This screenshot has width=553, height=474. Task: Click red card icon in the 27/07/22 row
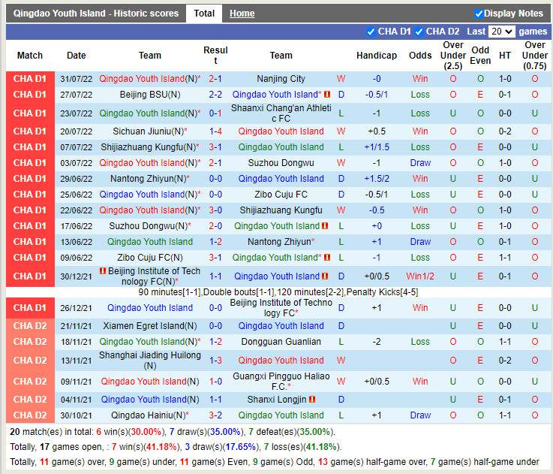[x=326, y=95]
